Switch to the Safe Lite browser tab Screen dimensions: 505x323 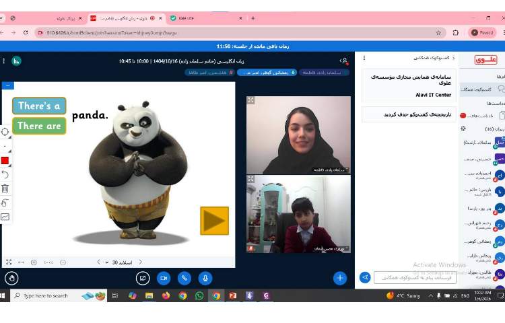(x=206, y=18)
